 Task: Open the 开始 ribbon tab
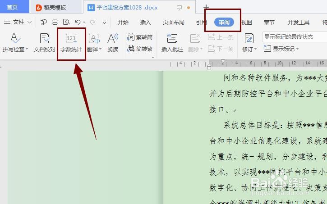coord(123,22)
